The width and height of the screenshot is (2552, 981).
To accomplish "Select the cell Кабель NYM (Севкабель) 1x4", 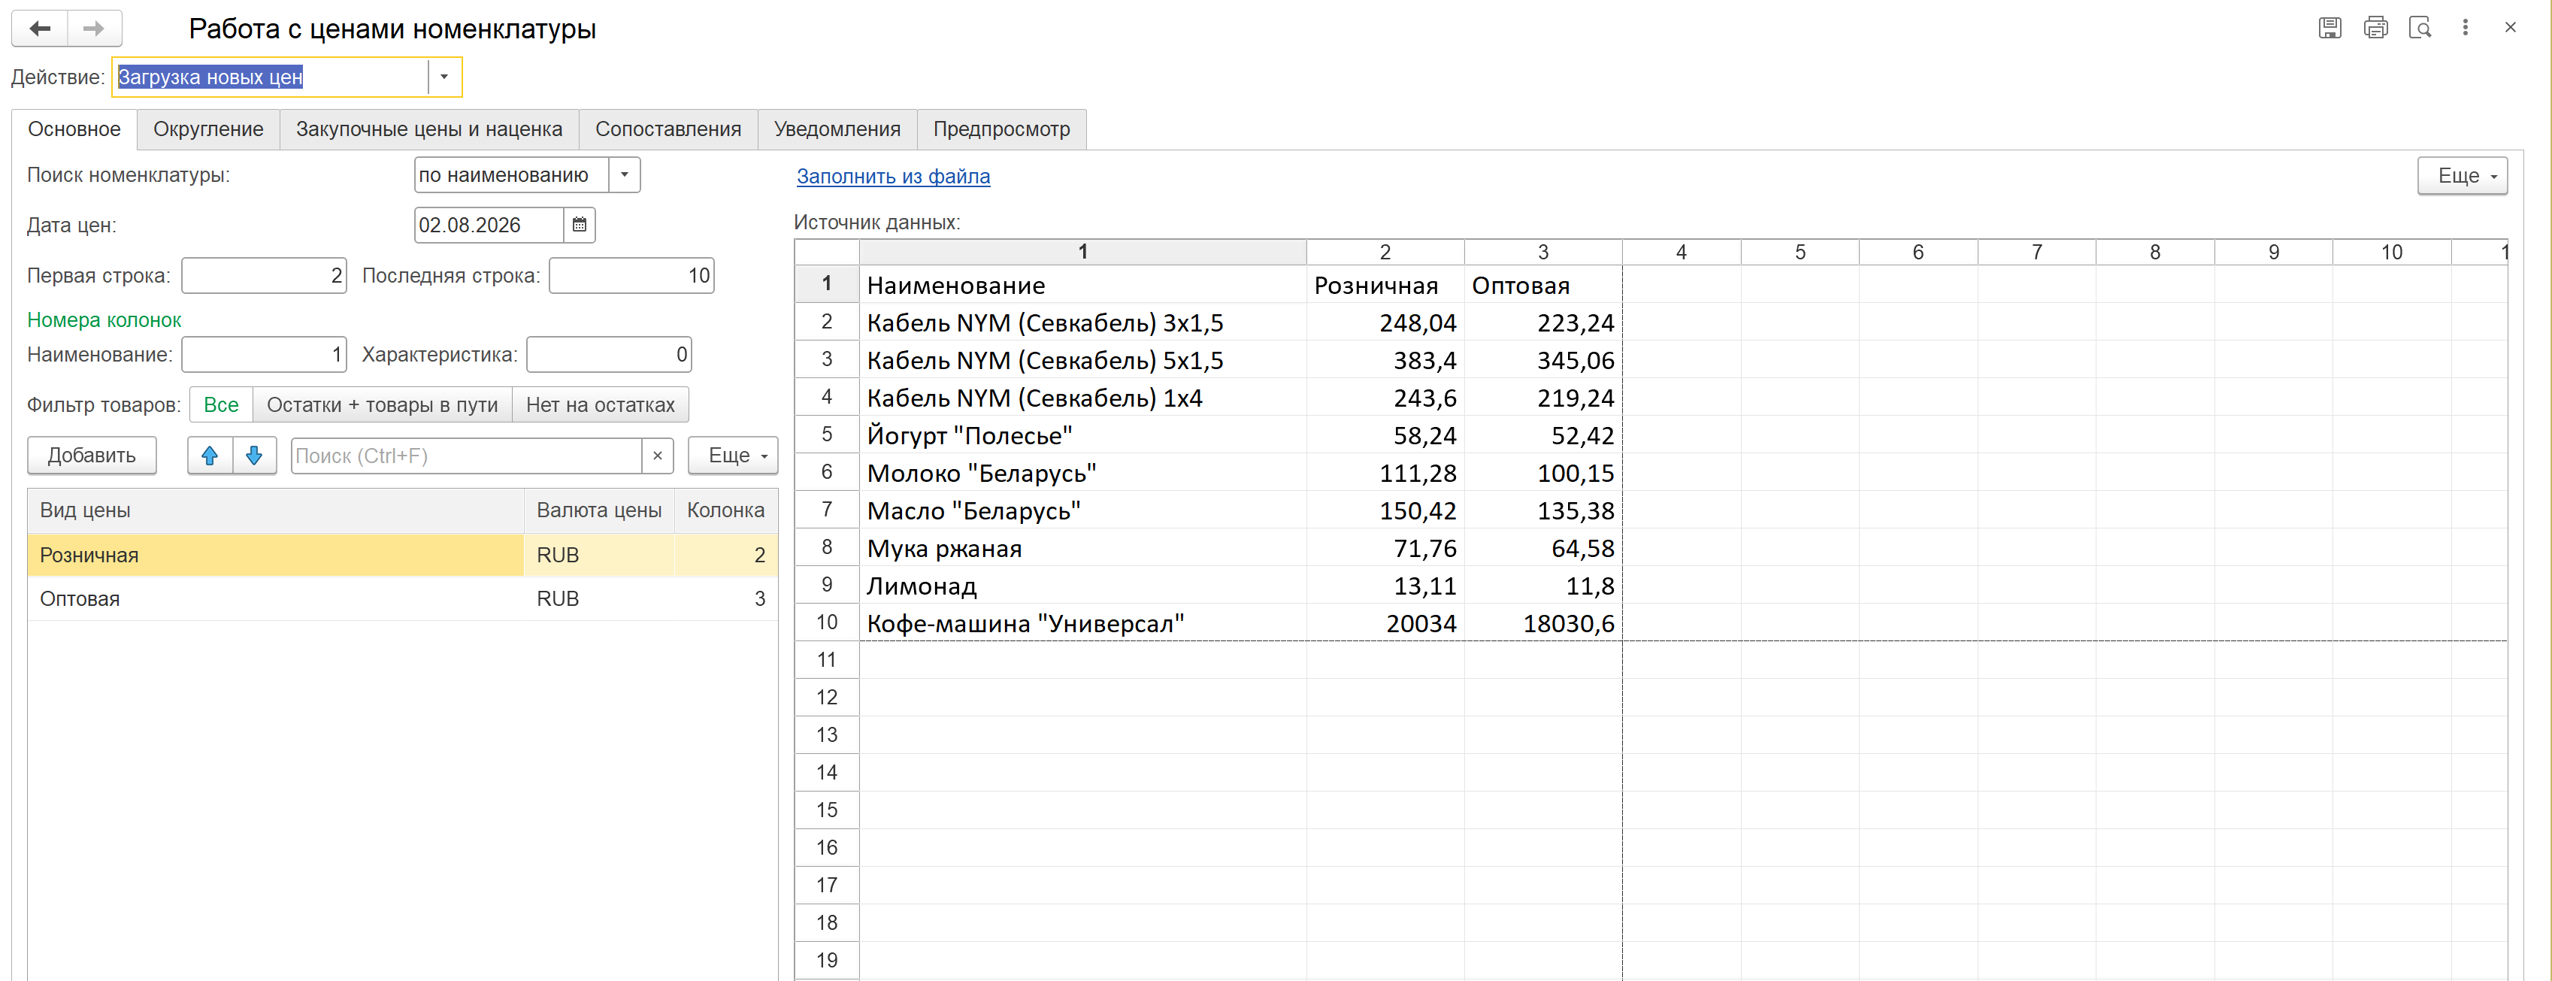I will [1083, 398].
